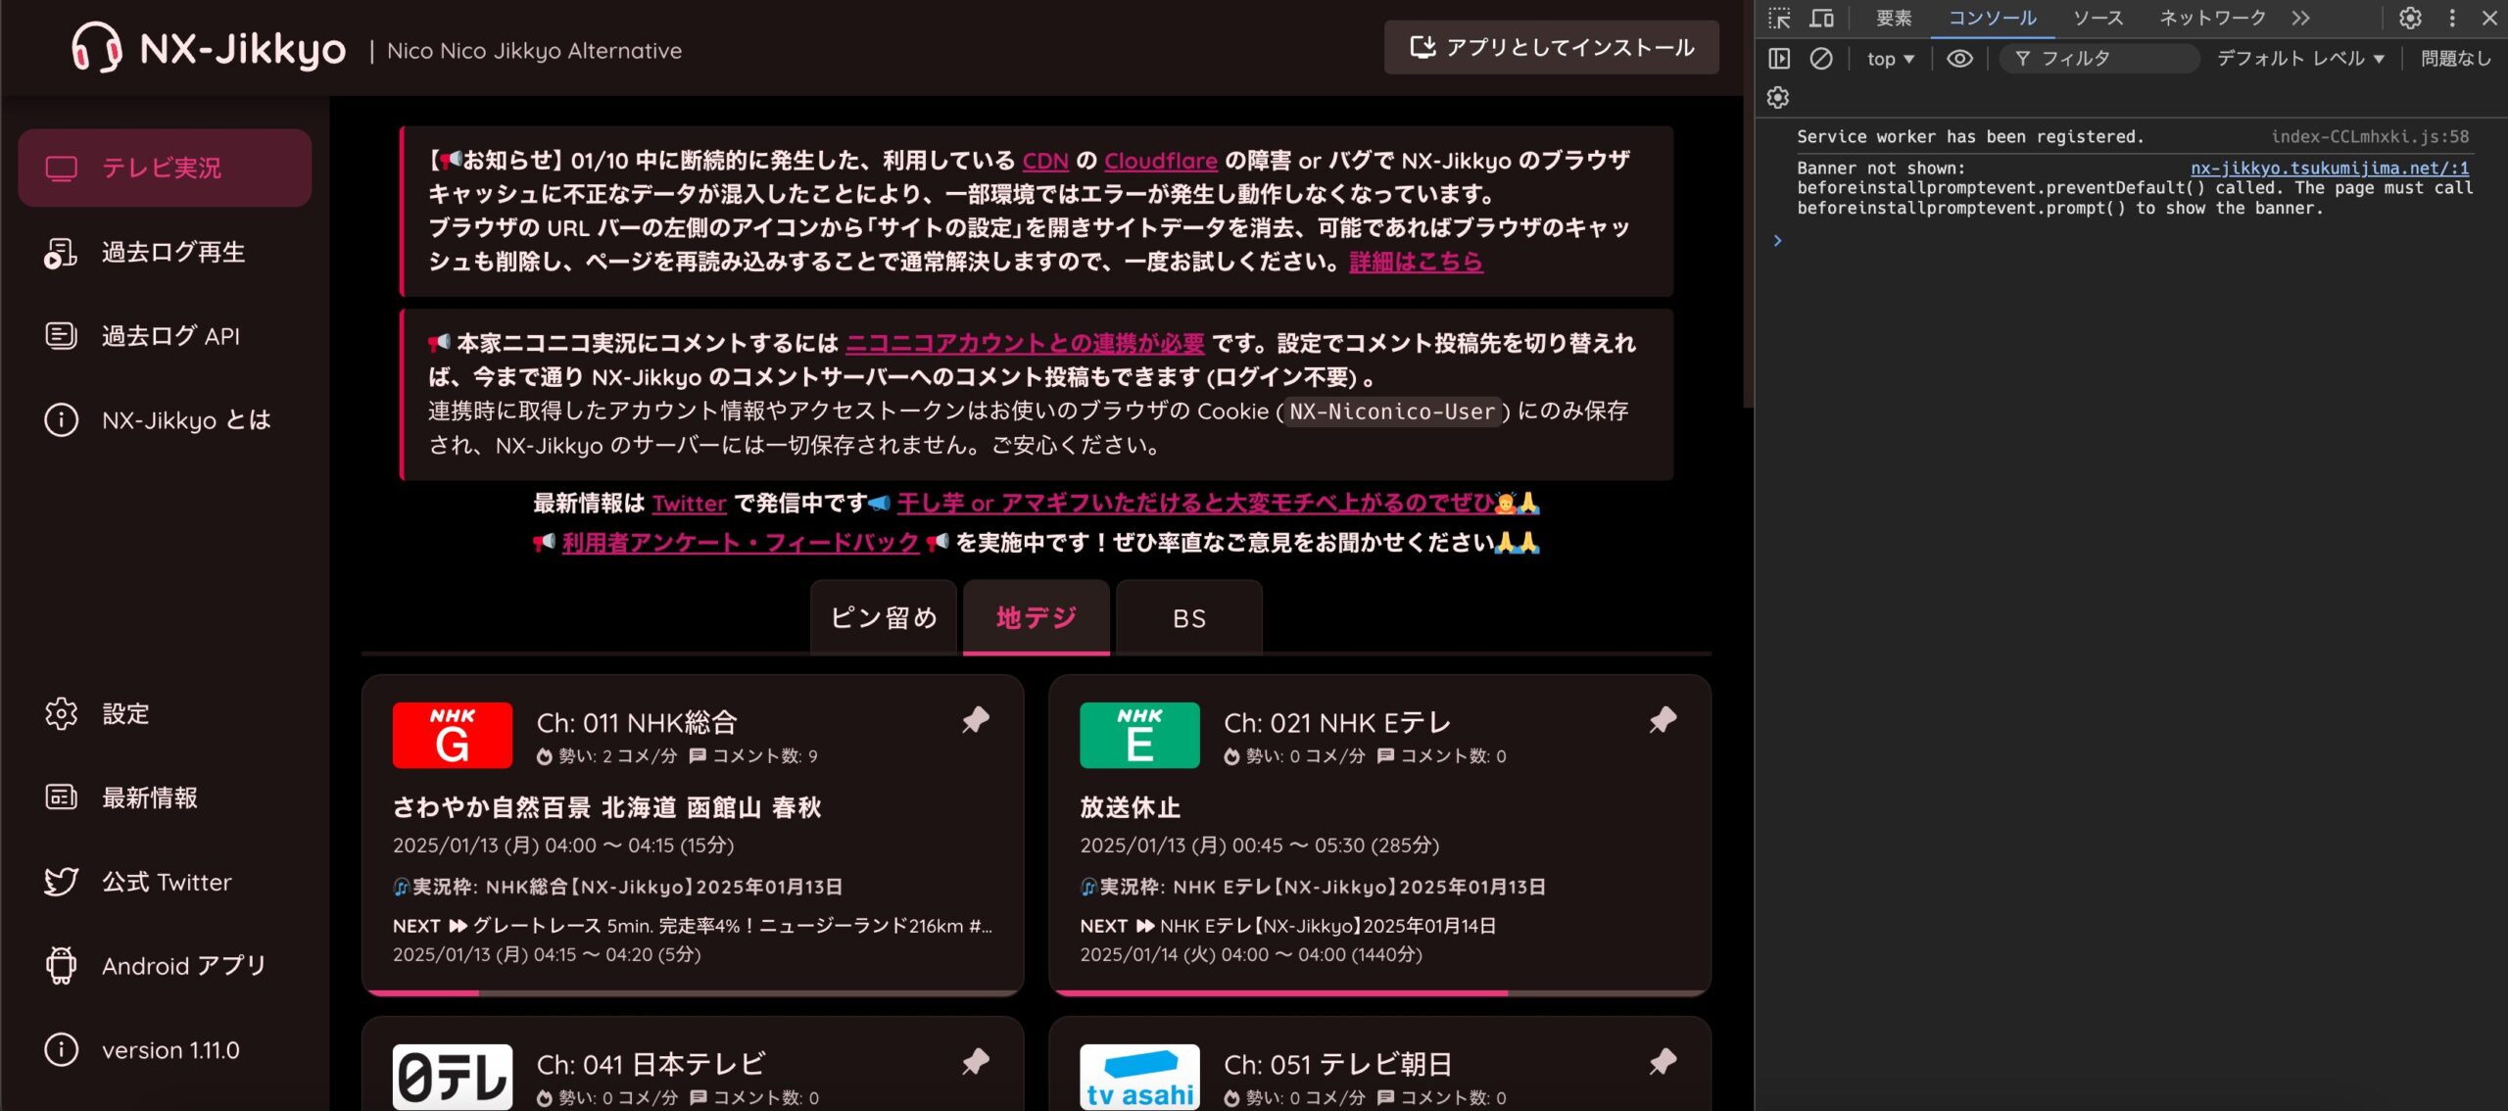Click the NX-Jikkyo headphone logo
Image resolution: width=2508 pixels, height=1111 pixels.
[x=97, y=48]
